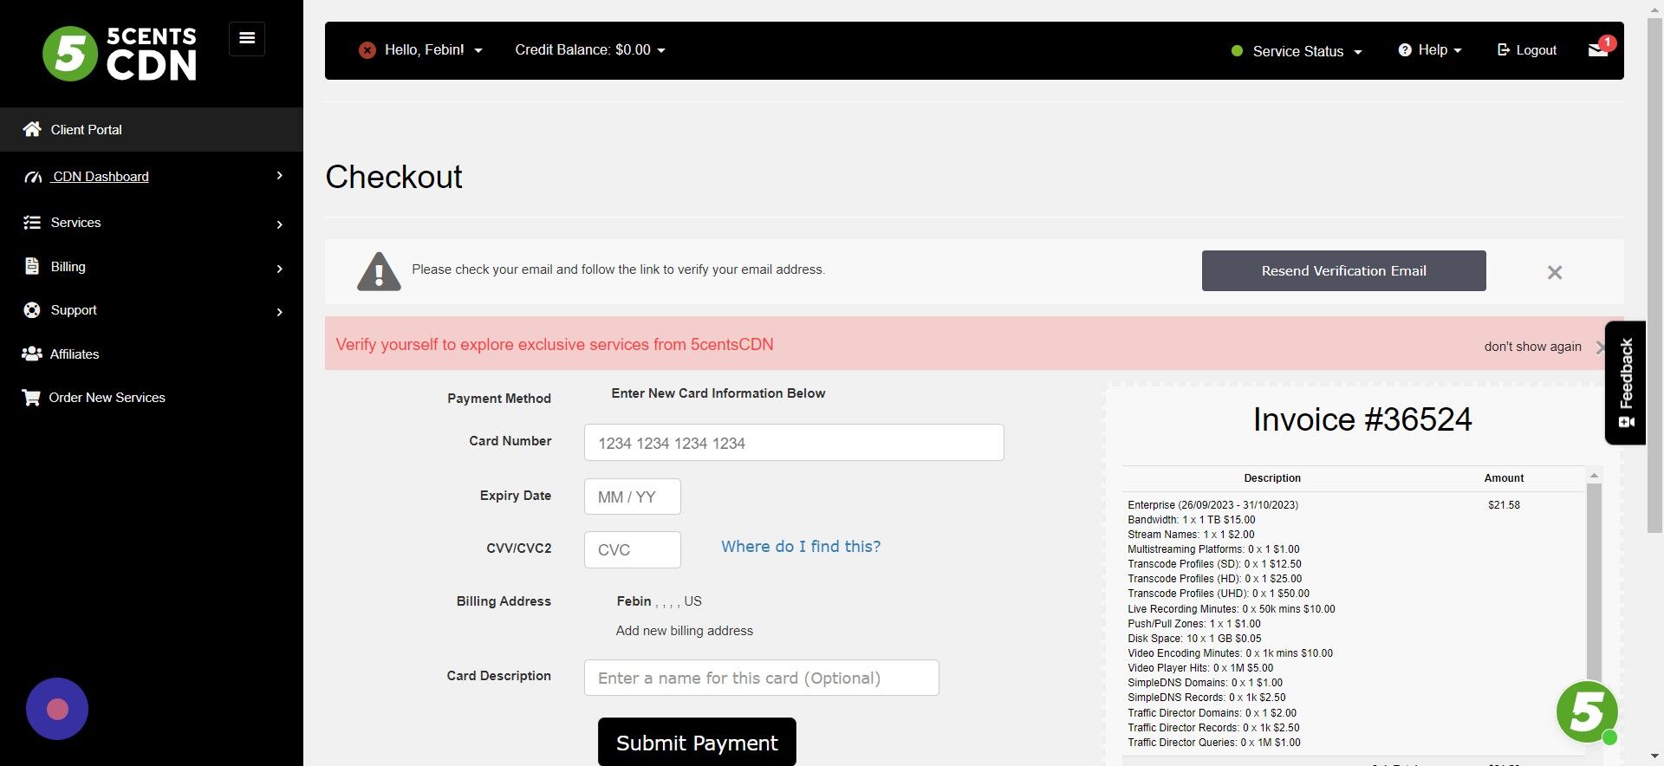Open mail notifications envelope icon
The image size is (1664, 766).
pyautogui.click(x=1598, y=50)
